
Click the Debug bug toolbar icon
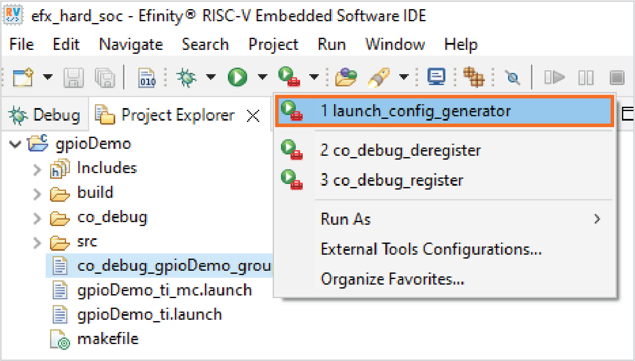(x=187, y=78)
